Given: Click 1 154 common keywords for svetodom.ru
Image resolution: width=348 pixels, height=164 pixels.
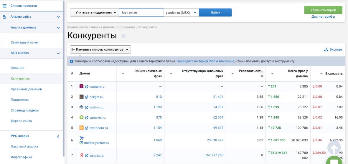Looking at the screenshot, I should [158, 128].
